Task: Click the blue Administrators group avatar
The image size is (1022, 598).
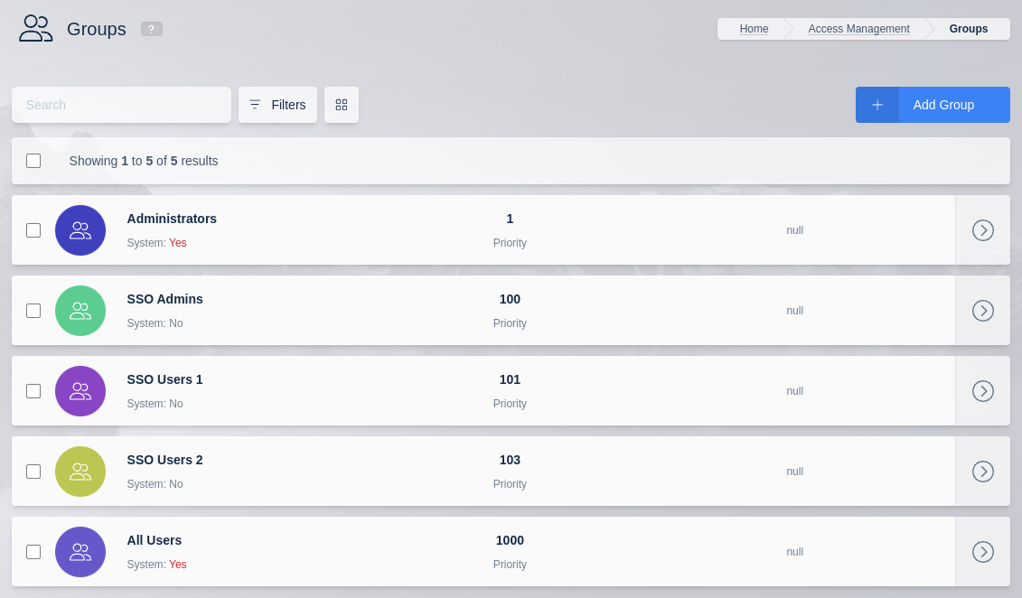Action: [80, 230]
